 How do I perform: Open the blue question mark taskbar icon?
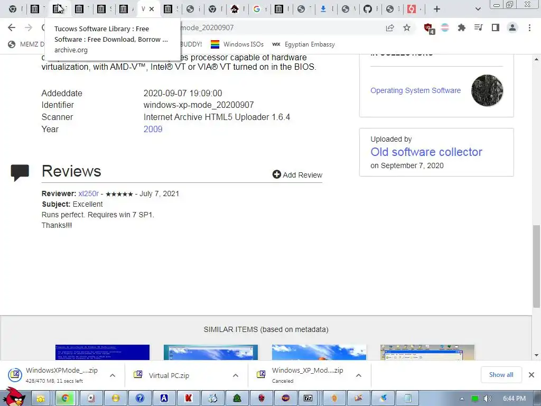pyautogui.click(x=139, y=399)
